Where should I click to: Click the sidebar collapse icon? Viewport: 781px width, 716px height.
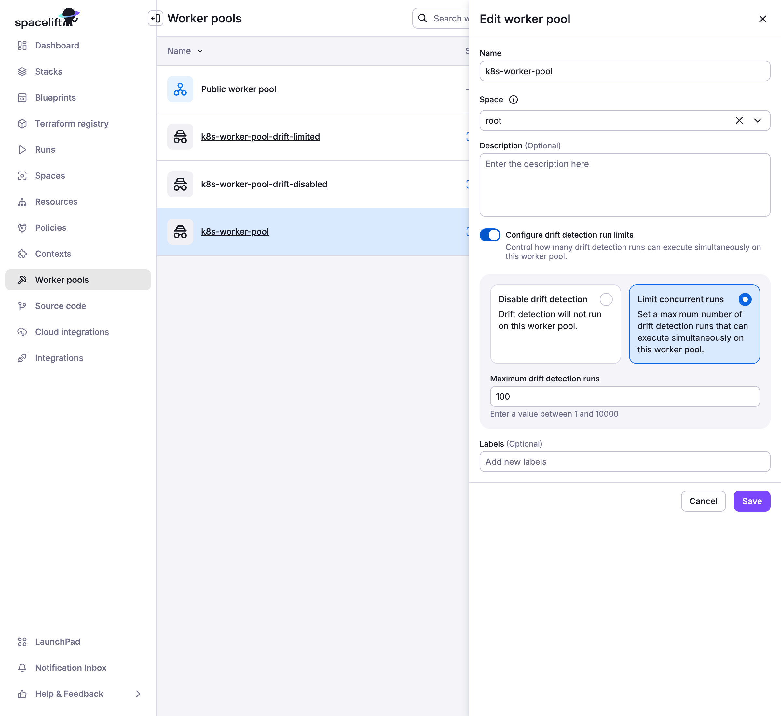pos(155,18)
